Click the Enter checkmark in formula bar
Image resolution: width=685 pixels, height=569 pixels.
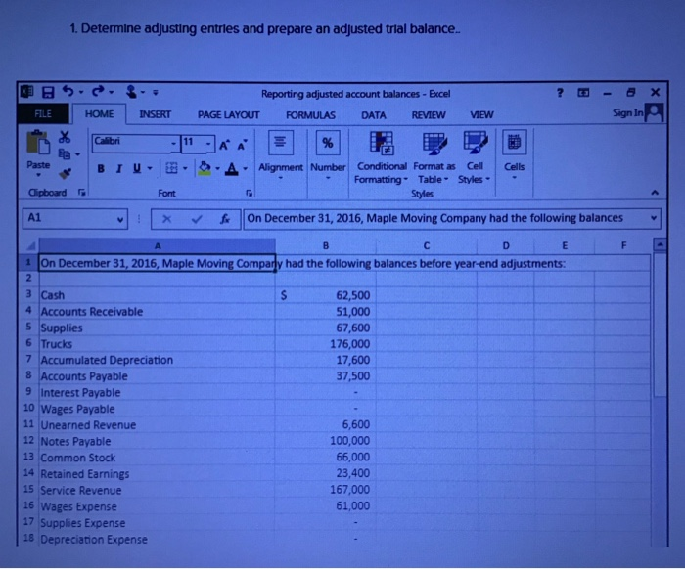click(x=197, y=219)
